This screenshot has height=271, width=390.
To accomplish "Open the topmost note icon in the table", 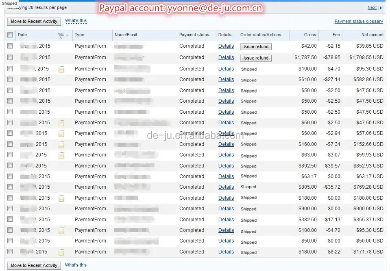I will (x=61, y=69).
